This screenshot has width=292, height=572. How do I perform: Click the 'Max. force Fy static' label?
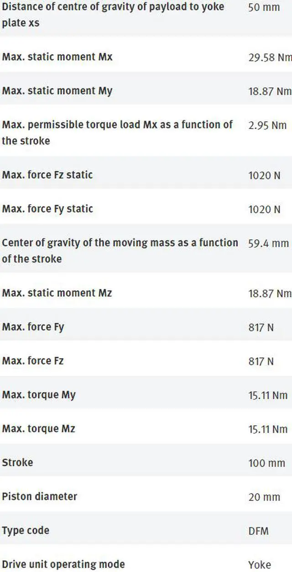pos(47,209)
